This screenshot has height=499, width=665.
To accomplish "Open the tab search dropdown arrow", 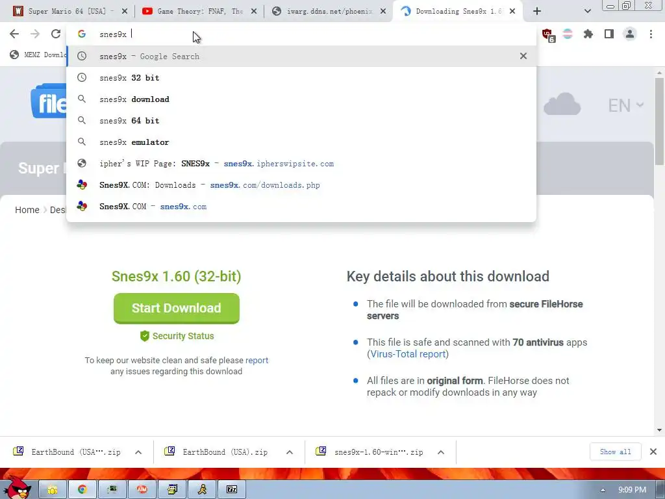I will click(x=587, y=12).
